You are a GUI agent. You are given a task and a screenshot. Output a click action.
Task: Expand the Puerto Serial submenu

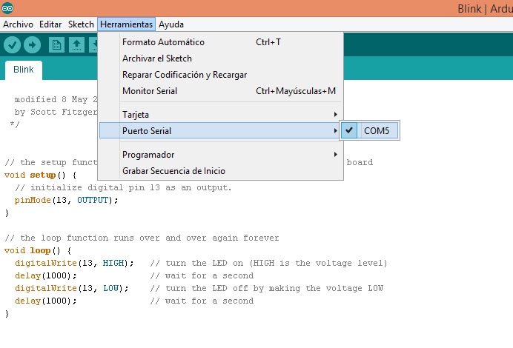pyautogui.click(x=219, y=131)
